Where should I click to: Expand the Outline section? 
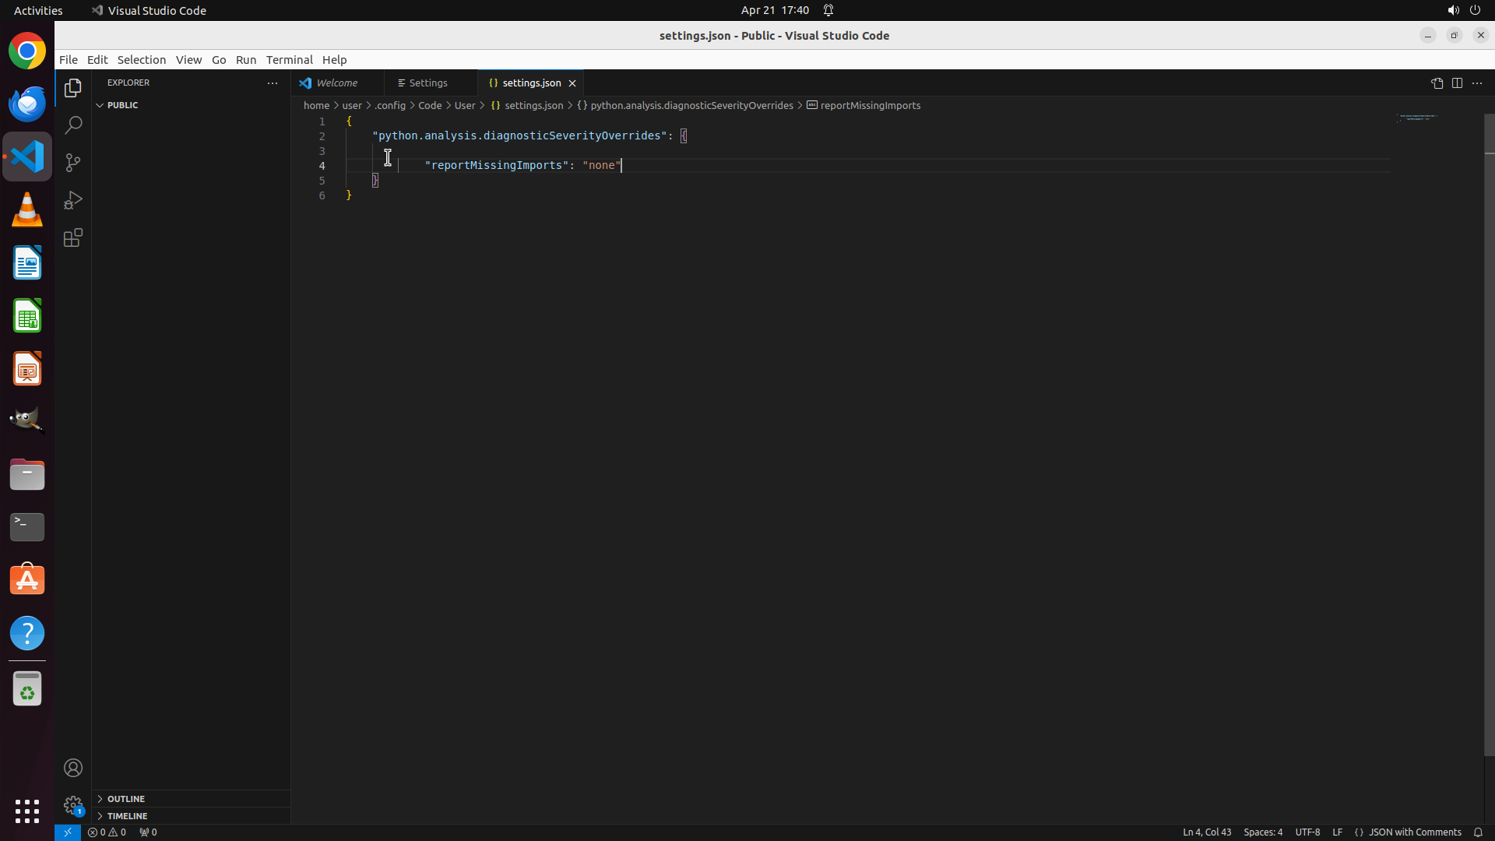126,799
